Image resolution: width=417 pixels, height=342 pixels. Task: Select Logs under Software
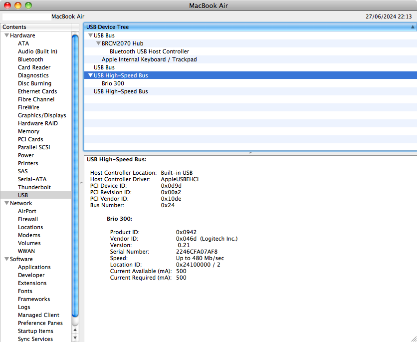24,307
